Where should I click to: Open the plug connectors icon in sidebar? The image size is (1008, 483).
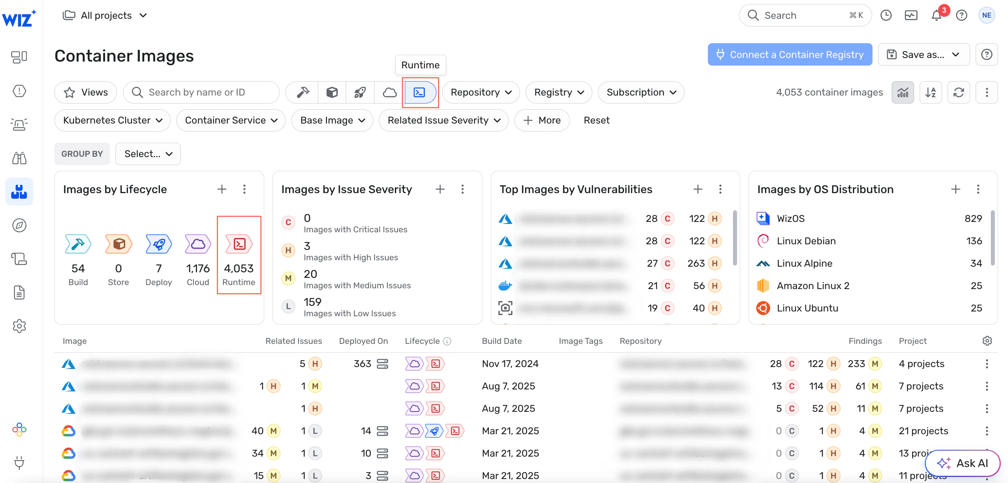(x=19, y=463)
